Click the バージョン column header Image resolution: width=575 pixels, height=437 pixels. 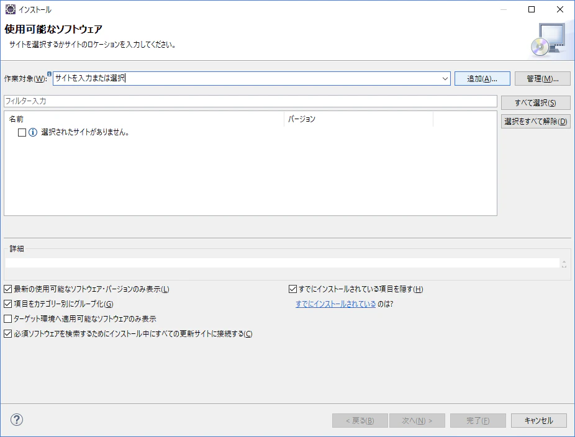click(x=358, y=119)
